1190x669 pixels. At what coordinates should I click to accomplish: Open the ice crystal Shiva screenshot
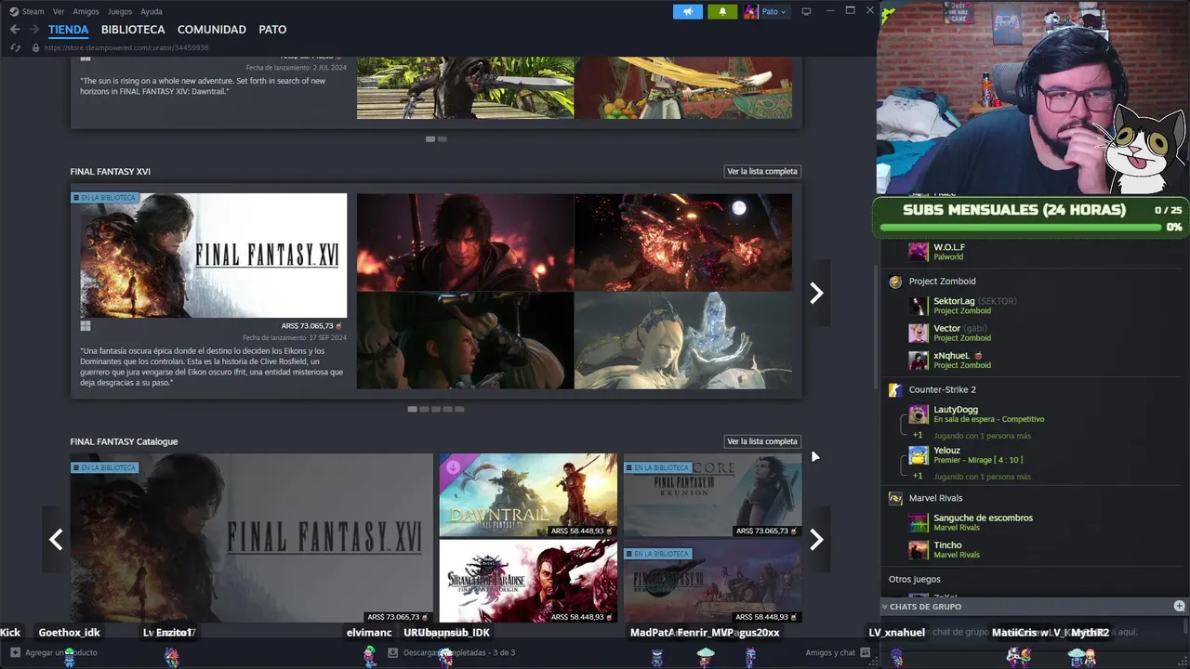(x=683, y=340)
